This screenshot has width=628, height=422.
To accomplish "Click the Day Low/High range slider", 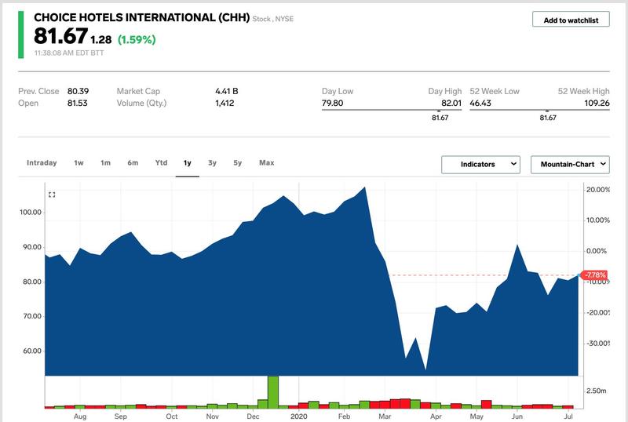I will click(391, 110).
